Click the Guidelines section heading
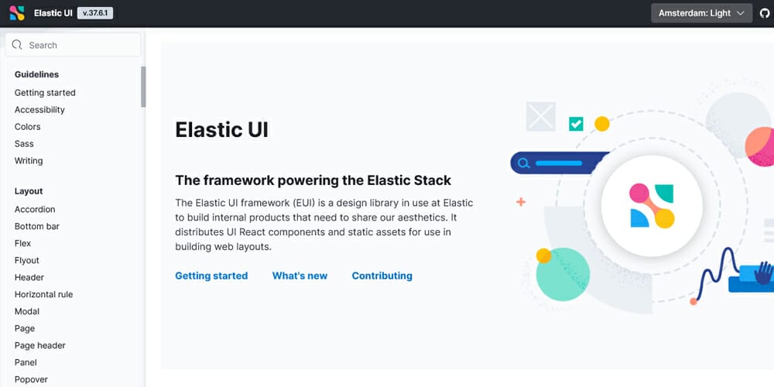The image size is (774, 387). tap(36, 74)
